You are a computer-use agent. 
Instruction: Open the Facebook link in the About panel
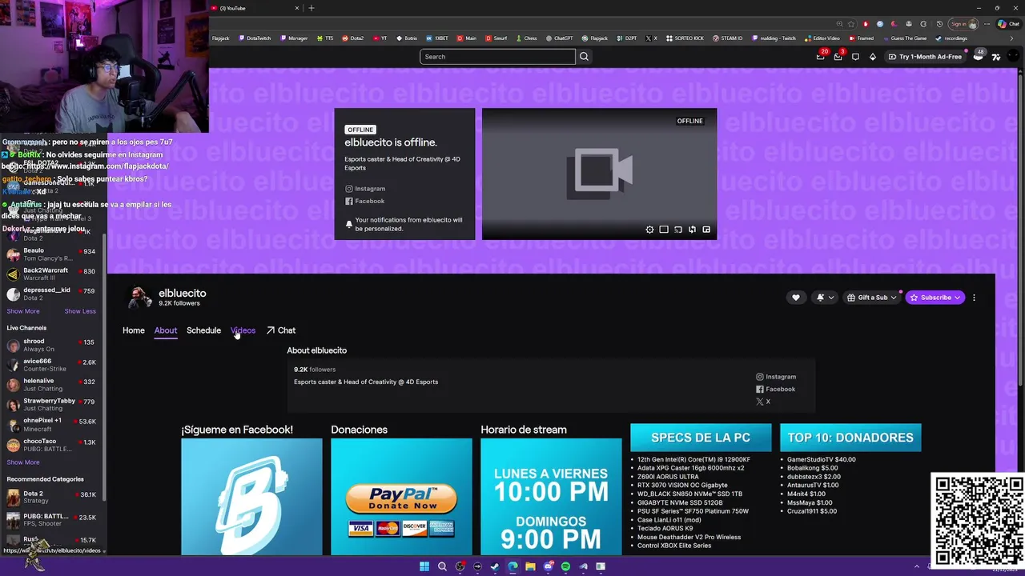(776, 390)
